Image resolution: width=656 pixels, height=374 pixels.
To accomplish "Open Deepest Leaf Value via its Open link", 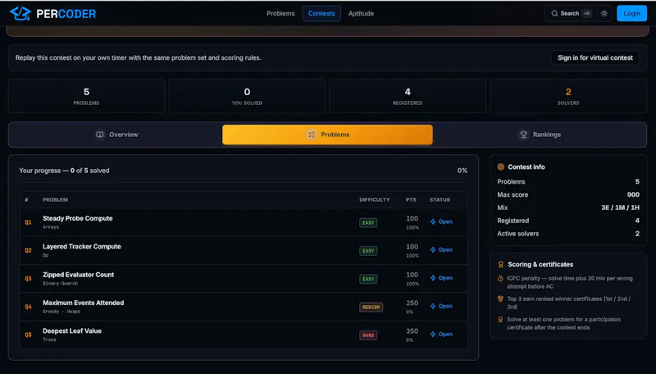I will coord(441,335).
